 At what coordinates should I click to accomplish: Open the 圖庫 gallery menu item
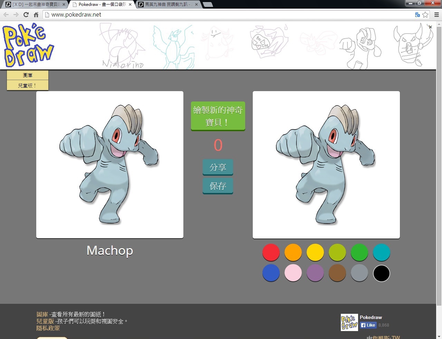pos(28,75)
